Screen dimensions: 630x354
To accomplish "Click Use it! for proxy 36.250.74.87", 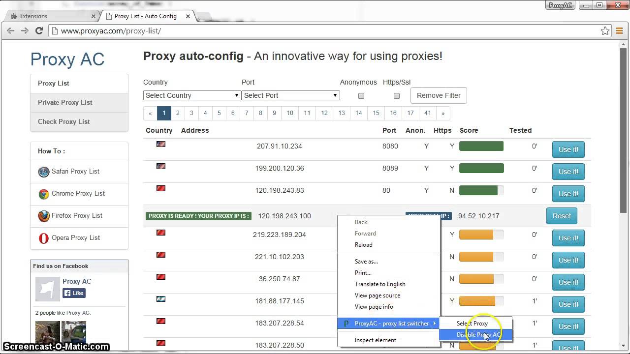I will point(568,282).
